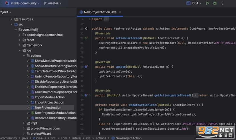The width and height of the screenshot is (236, 140).
Task: Open the intellij-community project dropdown
Action: pos(23,3)
